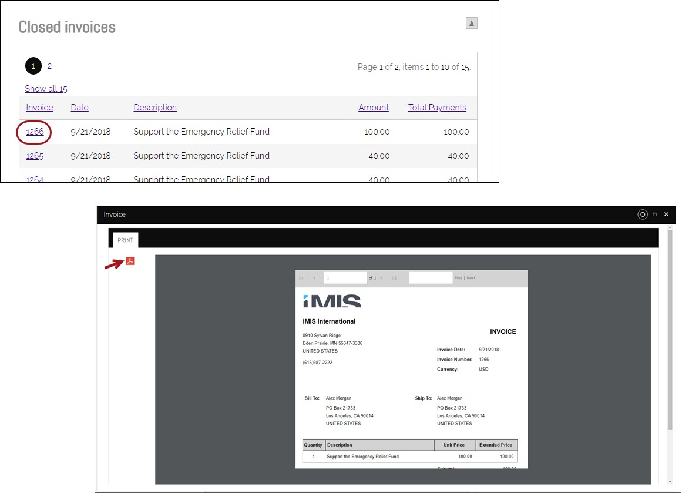Close the Invoice window
This screenshot has width=682, height=493.
pos(666,214)
